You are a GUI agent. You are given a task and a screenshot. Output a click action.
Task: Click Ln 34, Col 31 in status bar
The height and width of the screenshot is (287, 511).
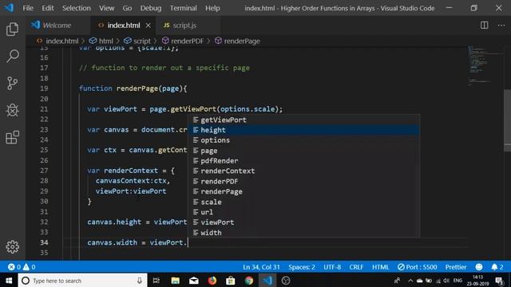pyautogui.click(x=261, y=267)
